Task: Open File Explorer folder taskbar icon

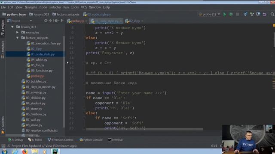Action: tap(34, 151)
